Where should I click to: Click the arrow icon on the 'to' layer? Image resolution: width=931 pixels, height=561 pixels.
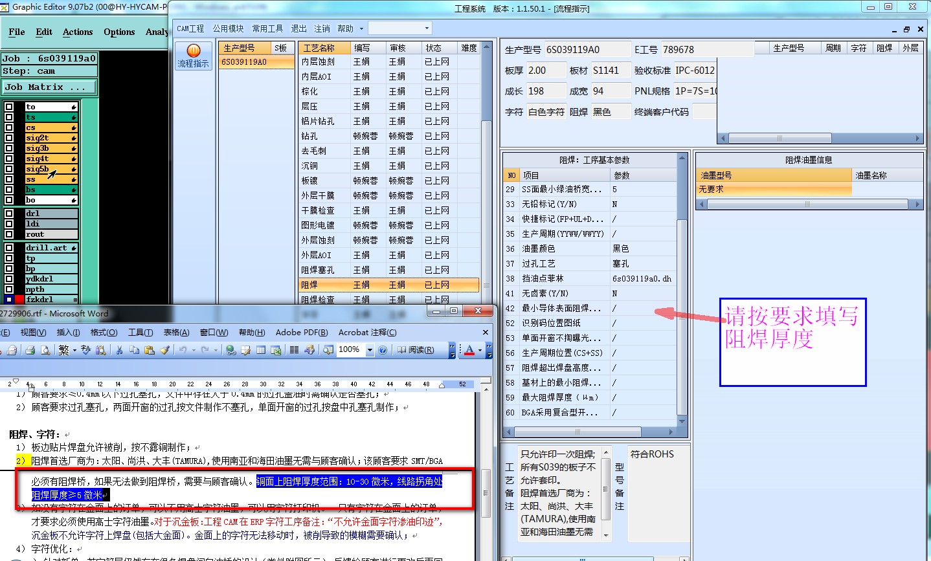pos(74,107)
